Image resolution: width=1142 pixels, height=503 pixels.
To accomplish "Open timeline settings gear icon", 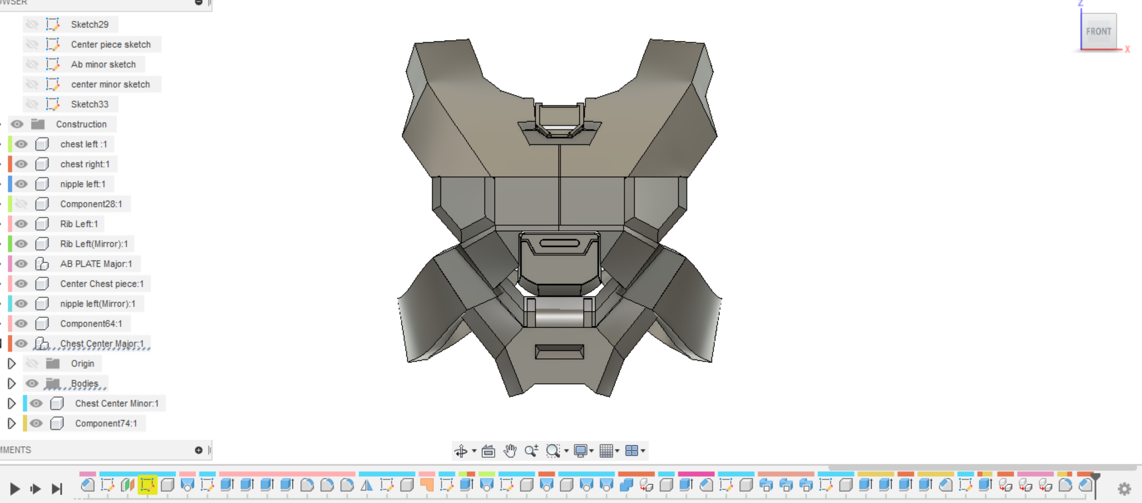I will pyautogui.click(x=1124, y=489).
